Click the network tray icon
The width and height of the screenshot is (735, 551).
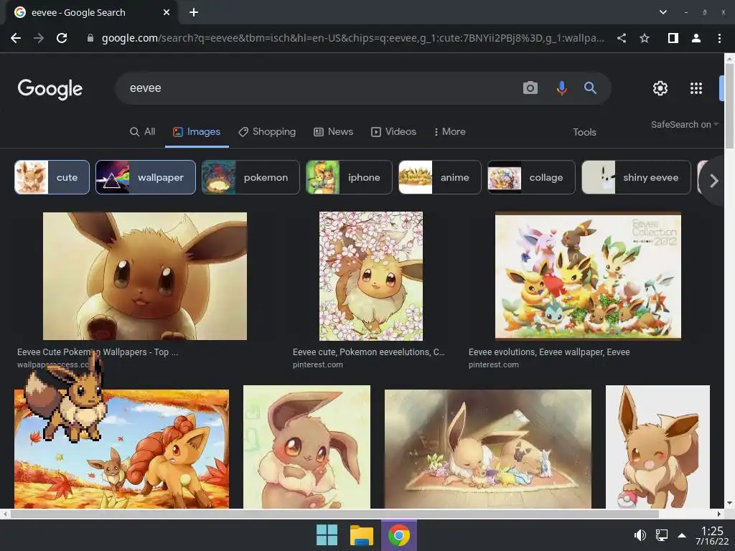tap(661, 535)
